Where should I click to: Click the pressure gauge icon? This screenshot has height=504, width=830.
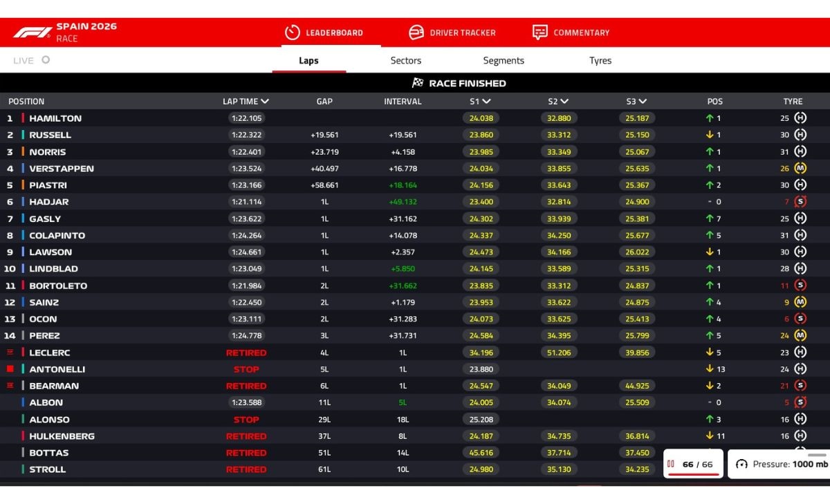[741, 465]
